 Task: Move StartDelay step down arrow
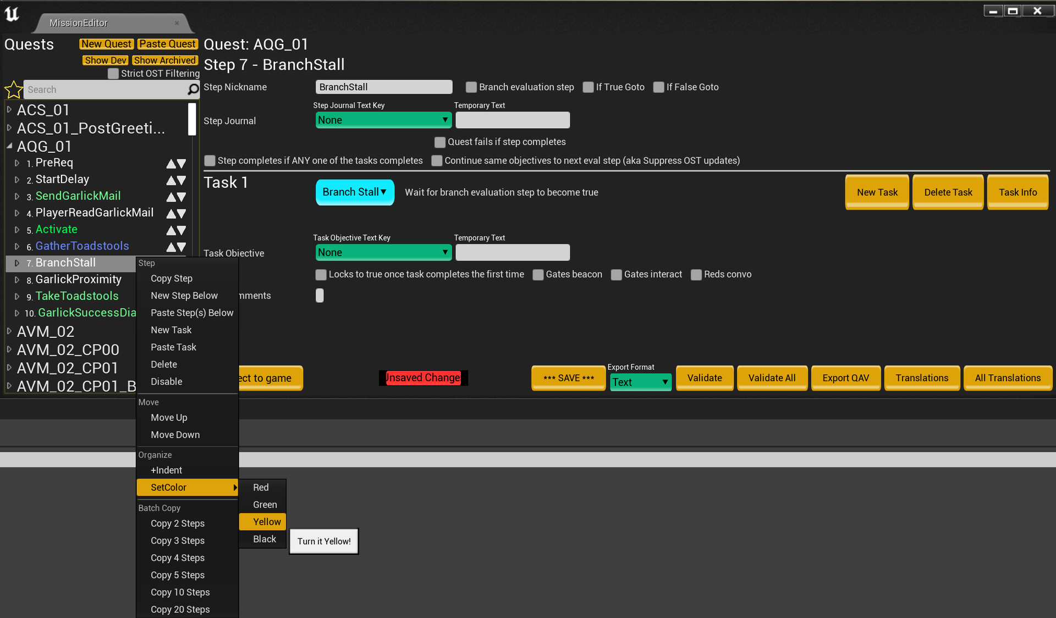coord(181,180)
